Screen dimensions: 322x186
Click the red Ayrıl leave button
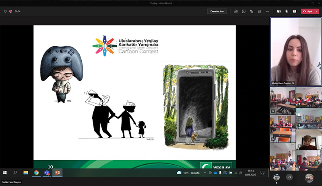coord(308,11)
